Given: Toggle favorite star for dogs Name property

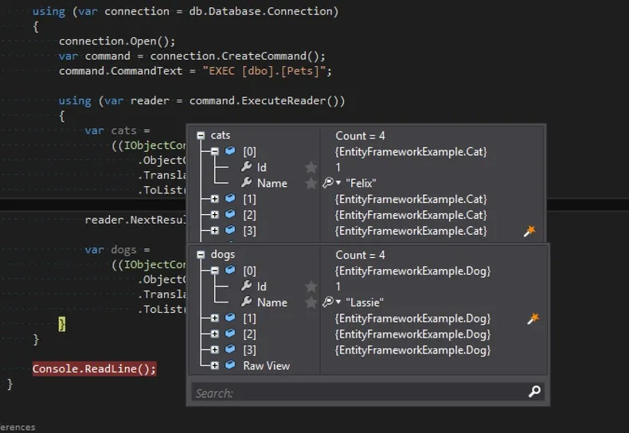Looking at the screenshot, I should tap(311, 302).
